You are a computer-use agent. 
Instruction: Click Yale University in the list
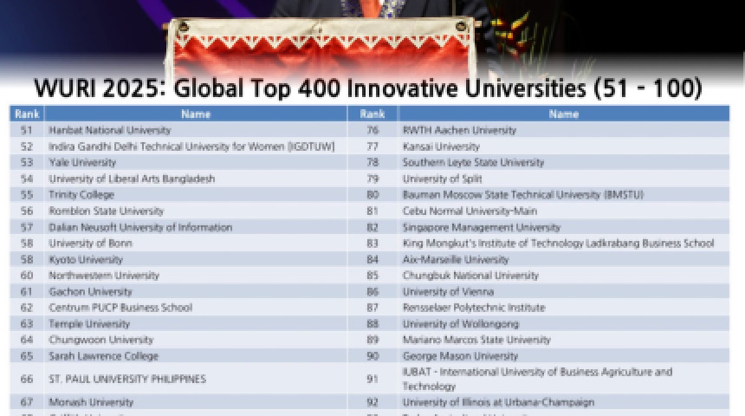pyautogui.click(x=82, y=162)
